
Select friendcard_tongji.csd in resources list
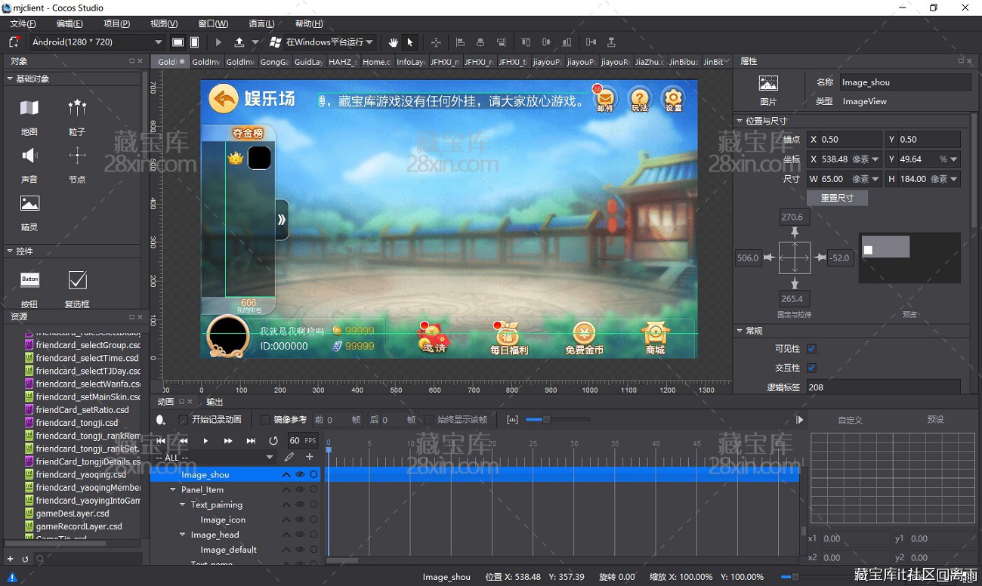point(76,423)
